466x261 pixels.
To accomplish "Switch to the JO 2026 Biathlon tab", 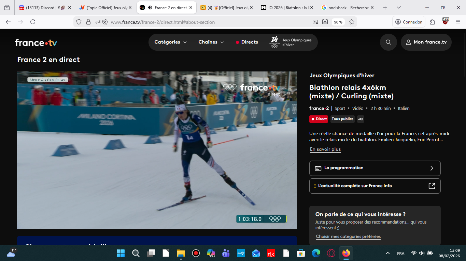I will point(287,7).
